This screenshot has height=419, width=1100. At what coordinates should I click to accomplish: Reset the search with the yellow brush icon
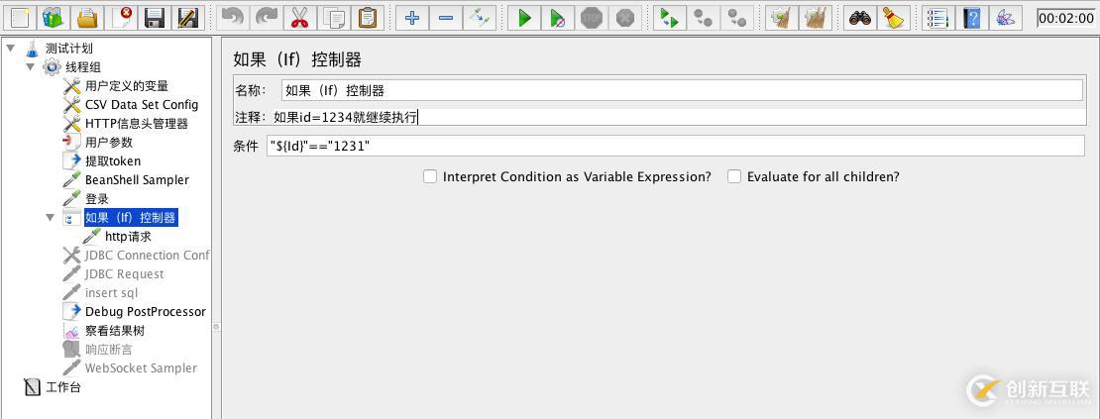pos(894,18)
